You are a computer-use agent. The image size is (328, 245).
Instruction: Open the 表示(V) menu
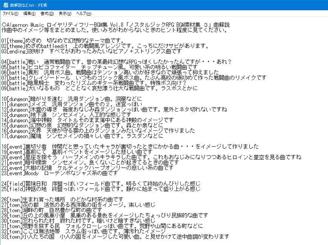[65, 14]
